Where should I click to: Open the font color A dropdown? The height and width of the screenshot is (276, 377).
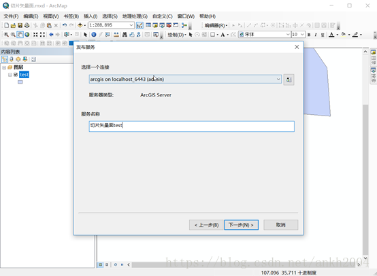(x=338, y=35)
